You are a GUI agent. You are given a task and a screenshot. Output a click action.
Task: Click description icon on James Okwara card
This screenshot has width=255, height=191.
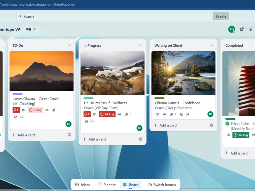(47, 110)
